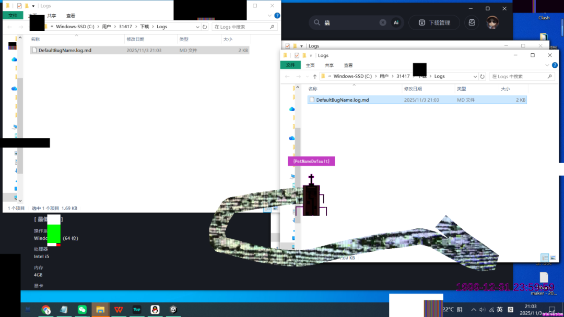
Task: Click Properties icon in left Logs title bar
Action: tap(19, 6)
